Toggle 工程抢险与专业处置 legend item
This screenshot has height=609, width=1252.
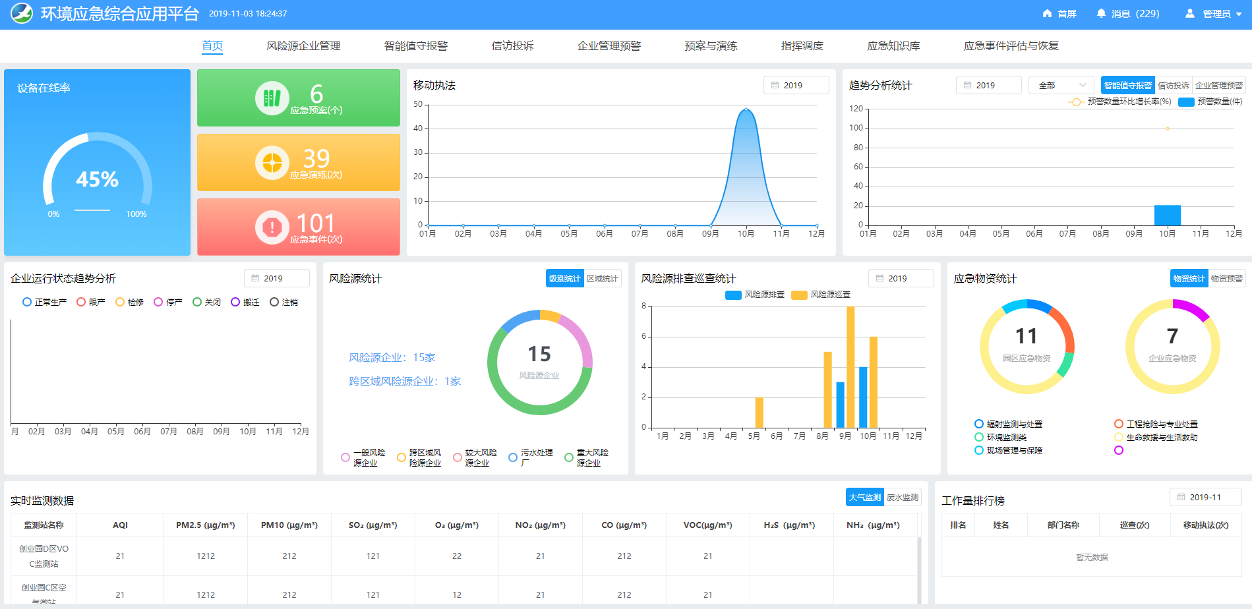[x=1156, y=424]
